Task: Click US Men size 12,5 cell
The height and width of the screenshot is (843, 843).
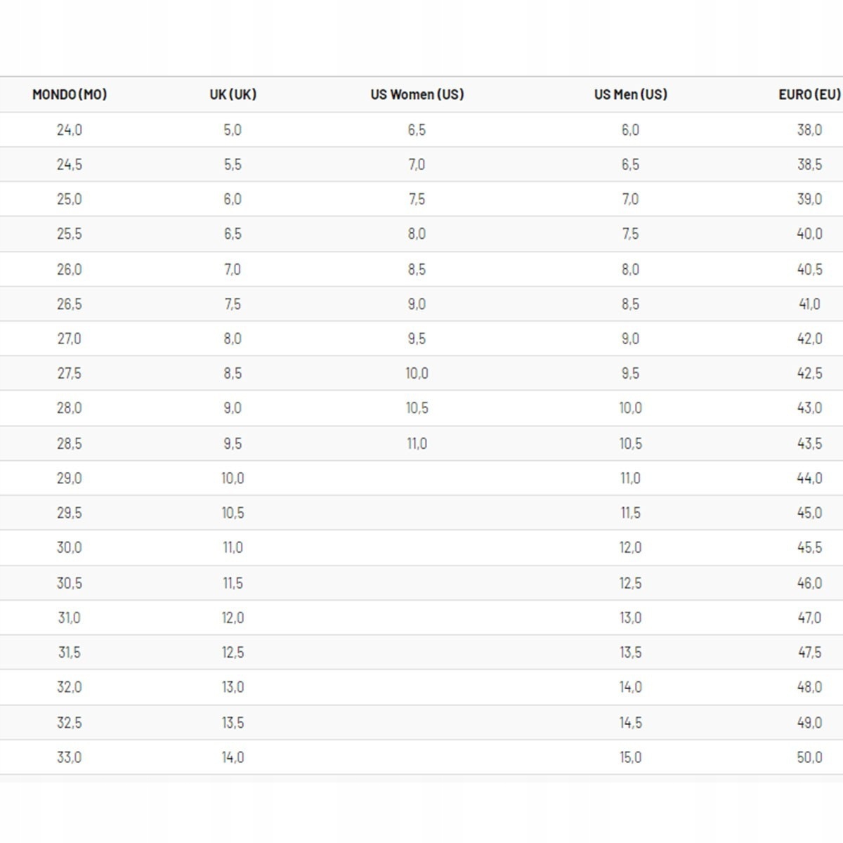Action: (630, 583)
